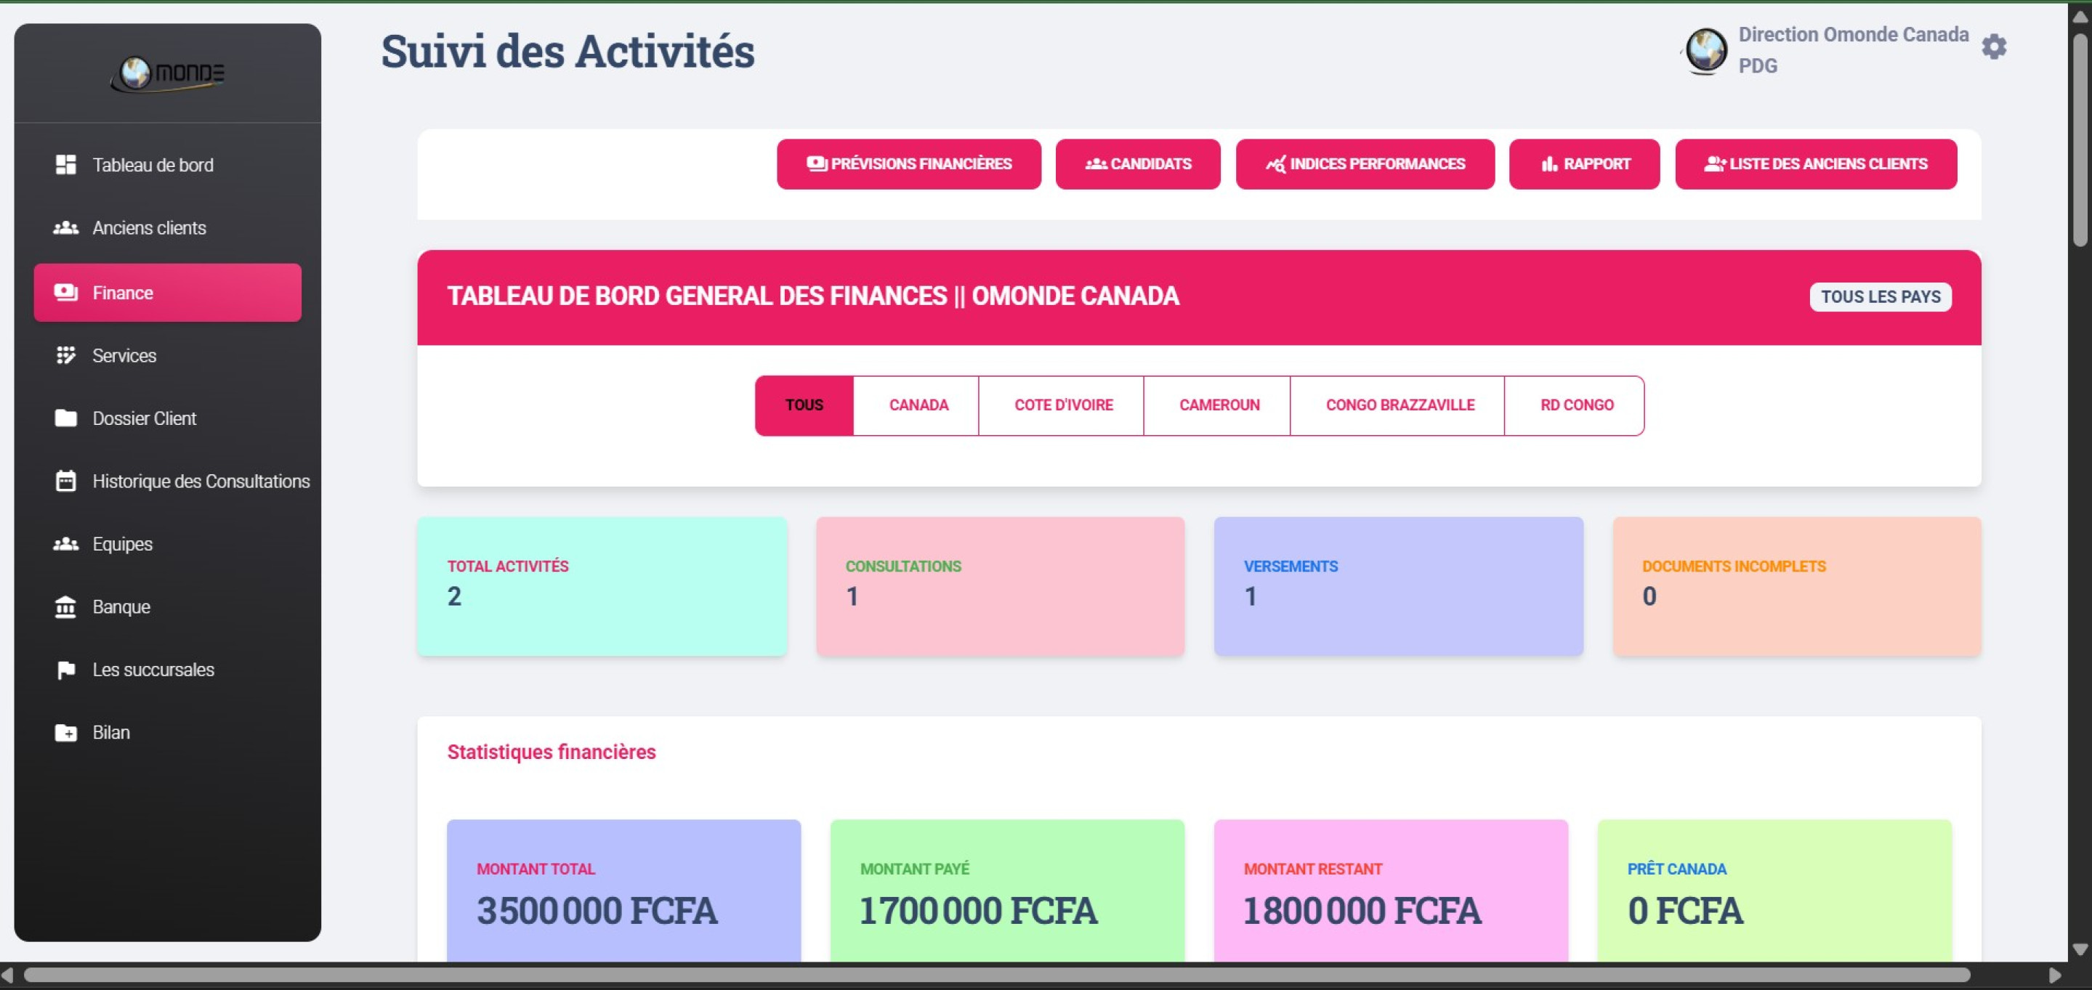This screenshot has height=990, width=2092.
Task: Click the Tableau de bord dashboard icon
Action: pos(66,165)
